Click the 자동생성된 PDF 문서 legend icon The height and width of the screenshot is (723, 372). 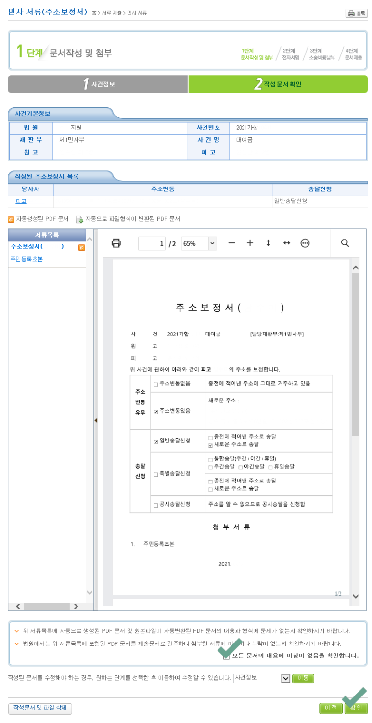tap(11, 219)
